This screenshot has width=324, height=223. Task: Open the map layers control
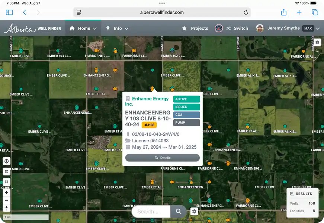[x=317, y=42]
